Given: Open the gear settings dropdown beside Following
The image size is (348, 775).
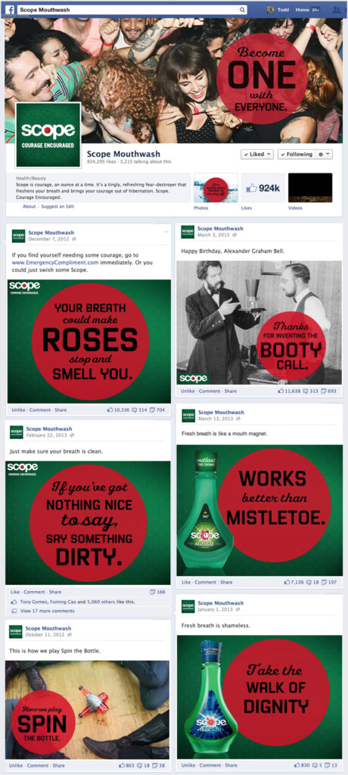Looking at the screenshot, I should [323, 154].
